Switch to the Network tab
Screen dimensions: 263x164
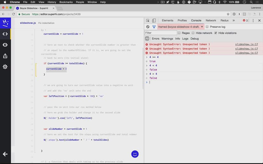pos(211,21)
